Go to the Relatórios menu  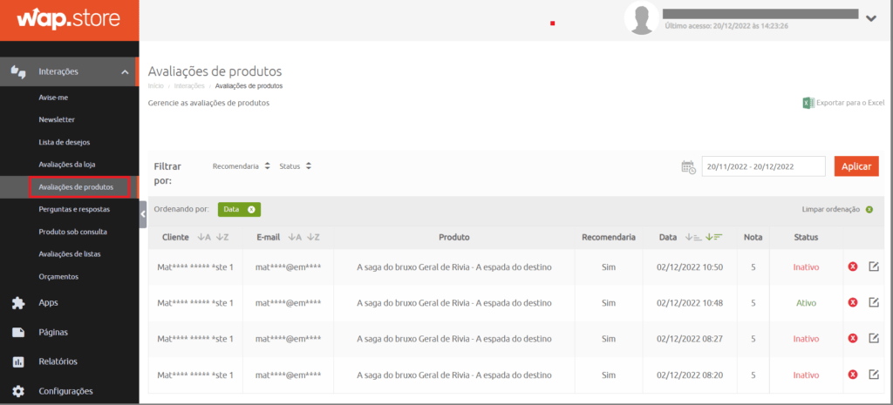tap(58, 361)
